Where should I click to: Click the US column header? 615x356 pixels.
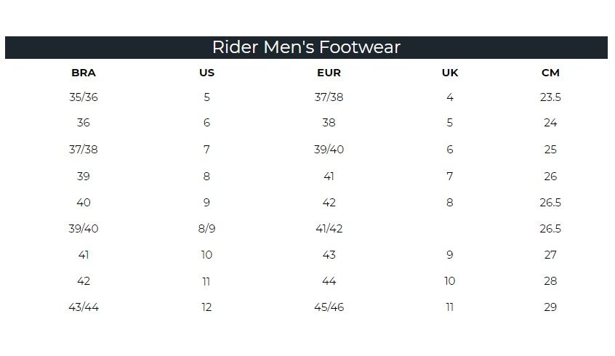pyautogui.click(x=206, y=73)
